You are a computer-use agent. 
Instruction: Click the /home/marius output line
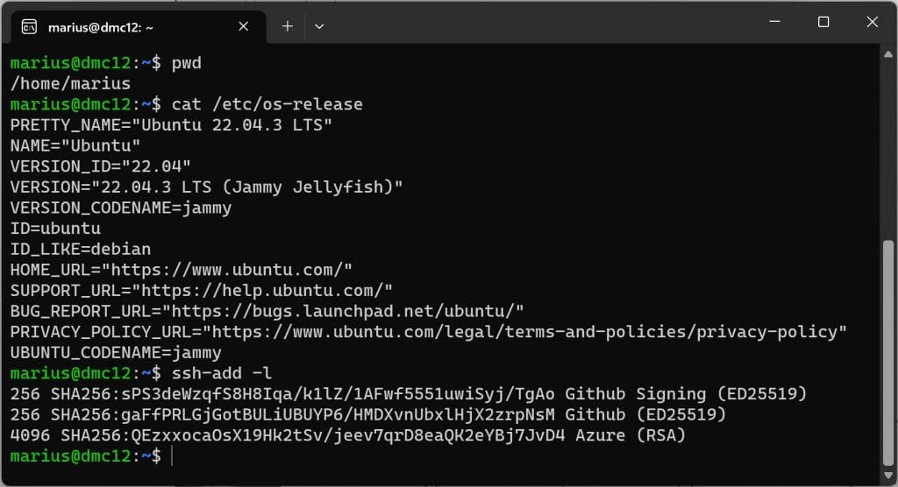tap(70, 84)
